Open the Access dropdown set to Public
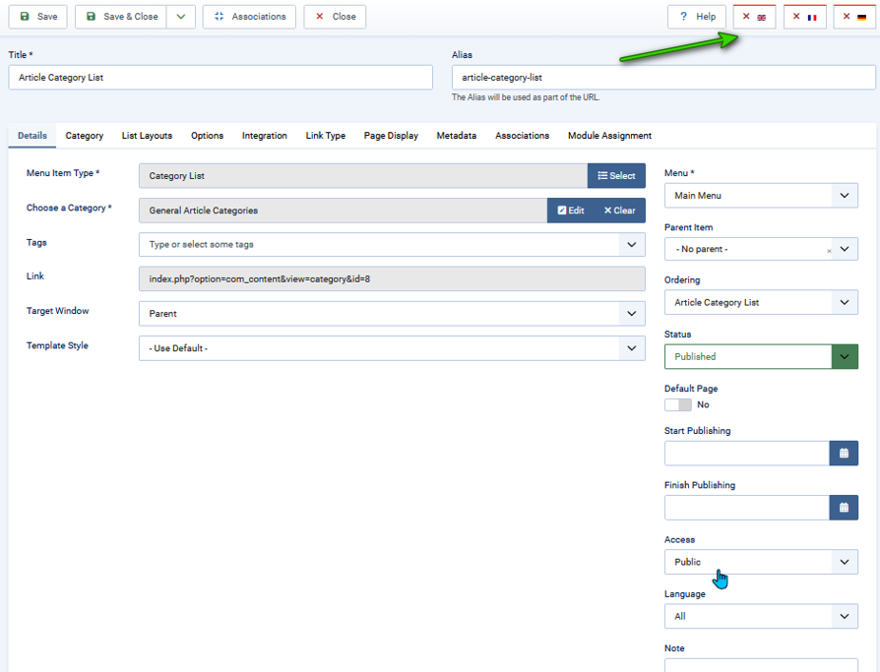The width and height of the screenshot is (880, 672). (x=760, y=562)
